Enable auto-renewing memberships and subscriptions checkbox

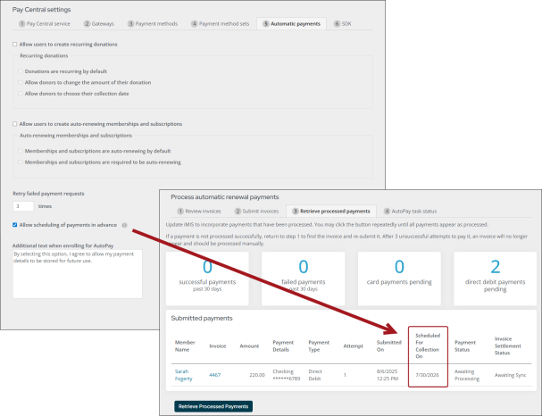(x=15, y=124)
